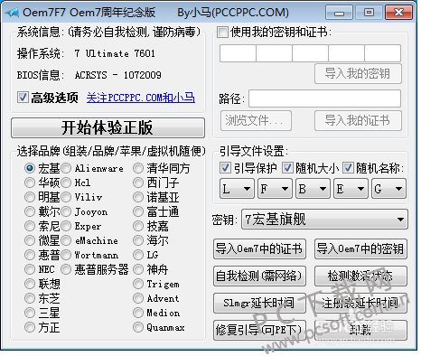Image resolution: width=421 pixels, height=356 pixels.
Task: Choose the Alienware radio button
Action: tap(66, 168)
